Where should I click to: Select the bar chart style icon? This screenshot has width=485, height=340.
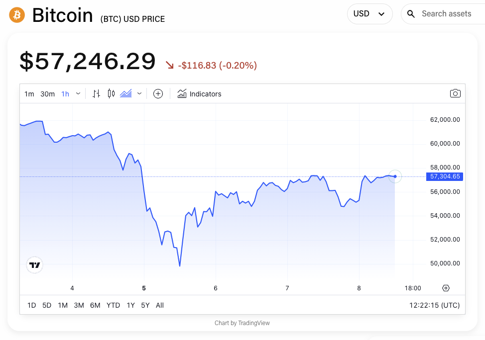tap(96, 93)
